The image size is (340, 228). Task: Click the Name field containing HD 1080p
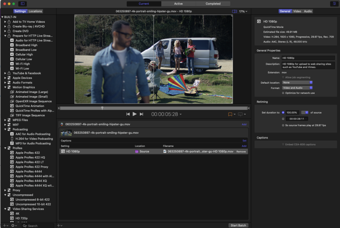point(308,58)
